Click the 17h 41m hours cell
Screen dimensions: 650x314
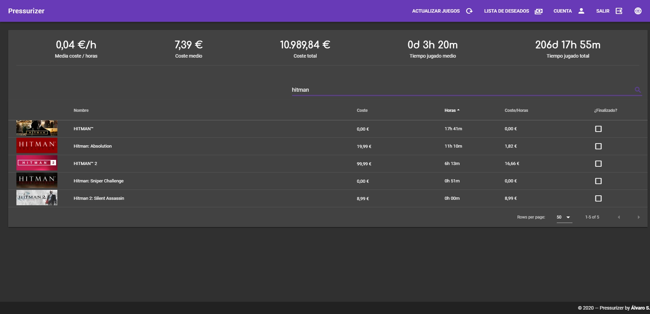[x=453, y=129]
